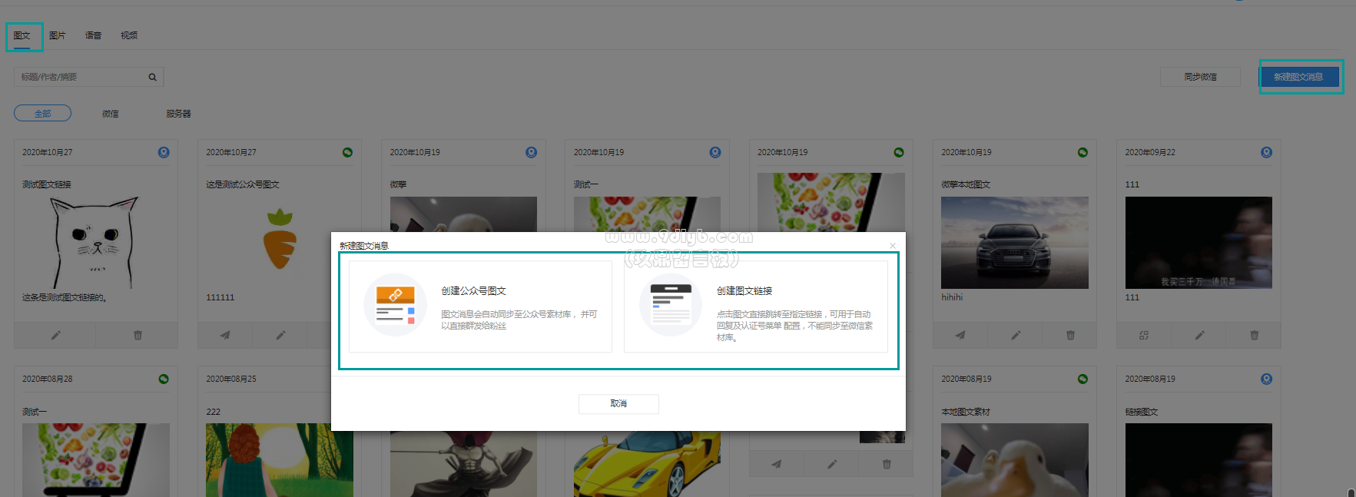Click the sync icon on the 2020年09月22 card
The image size is (1356, 497).
(1144, 335)
